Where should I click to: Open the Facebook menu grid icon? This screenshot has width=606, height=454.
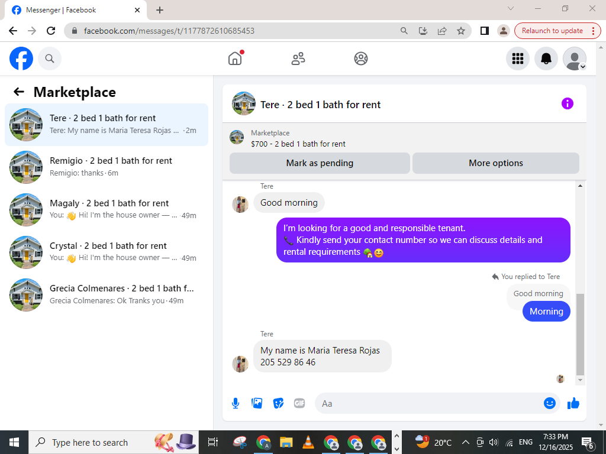coord(517,59)
